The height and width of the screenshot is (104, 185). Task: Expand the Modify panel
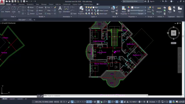point(42,17)
